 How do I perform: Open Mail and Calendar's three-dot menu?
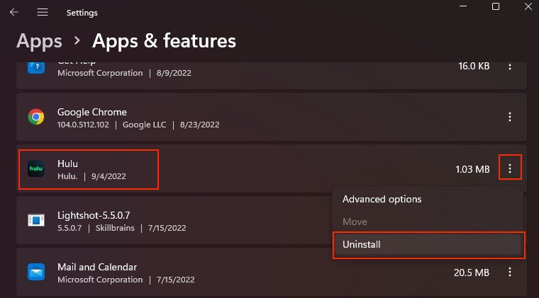click(510, 273)
